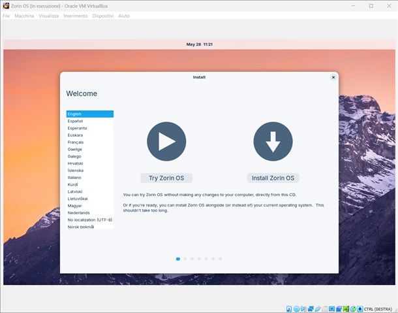
Task: Select Nederlands in the language list
Action: coord(90,212)
